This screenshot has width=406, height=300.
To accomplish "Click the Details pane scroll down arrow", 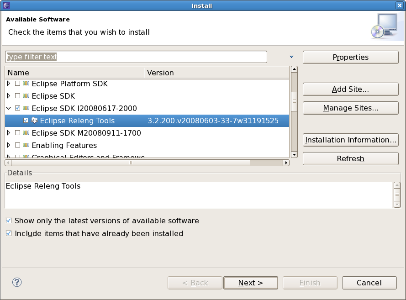I will point(397,205).
